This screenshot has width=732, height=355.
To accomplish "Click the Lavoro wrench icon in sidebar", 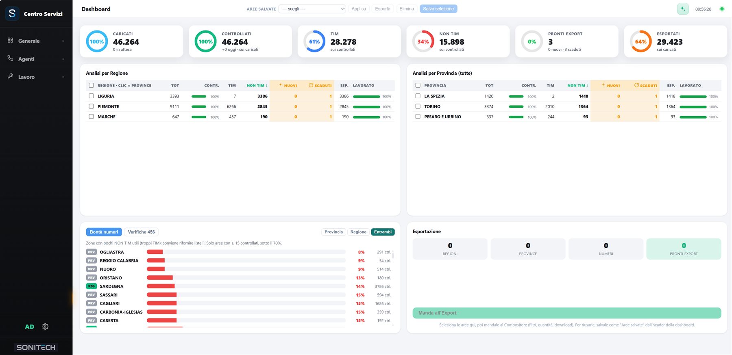I will click(10, 76).
